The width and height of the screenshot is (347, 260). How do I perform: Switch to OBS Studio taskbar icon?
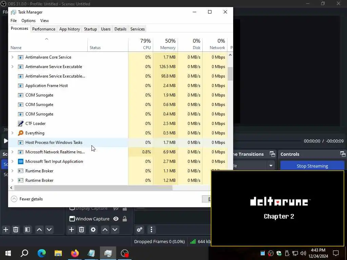(x=125, y=253)
